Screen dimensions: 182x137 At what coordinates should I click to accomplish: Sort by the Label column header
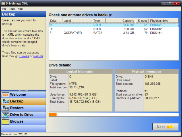click(77, 21)
